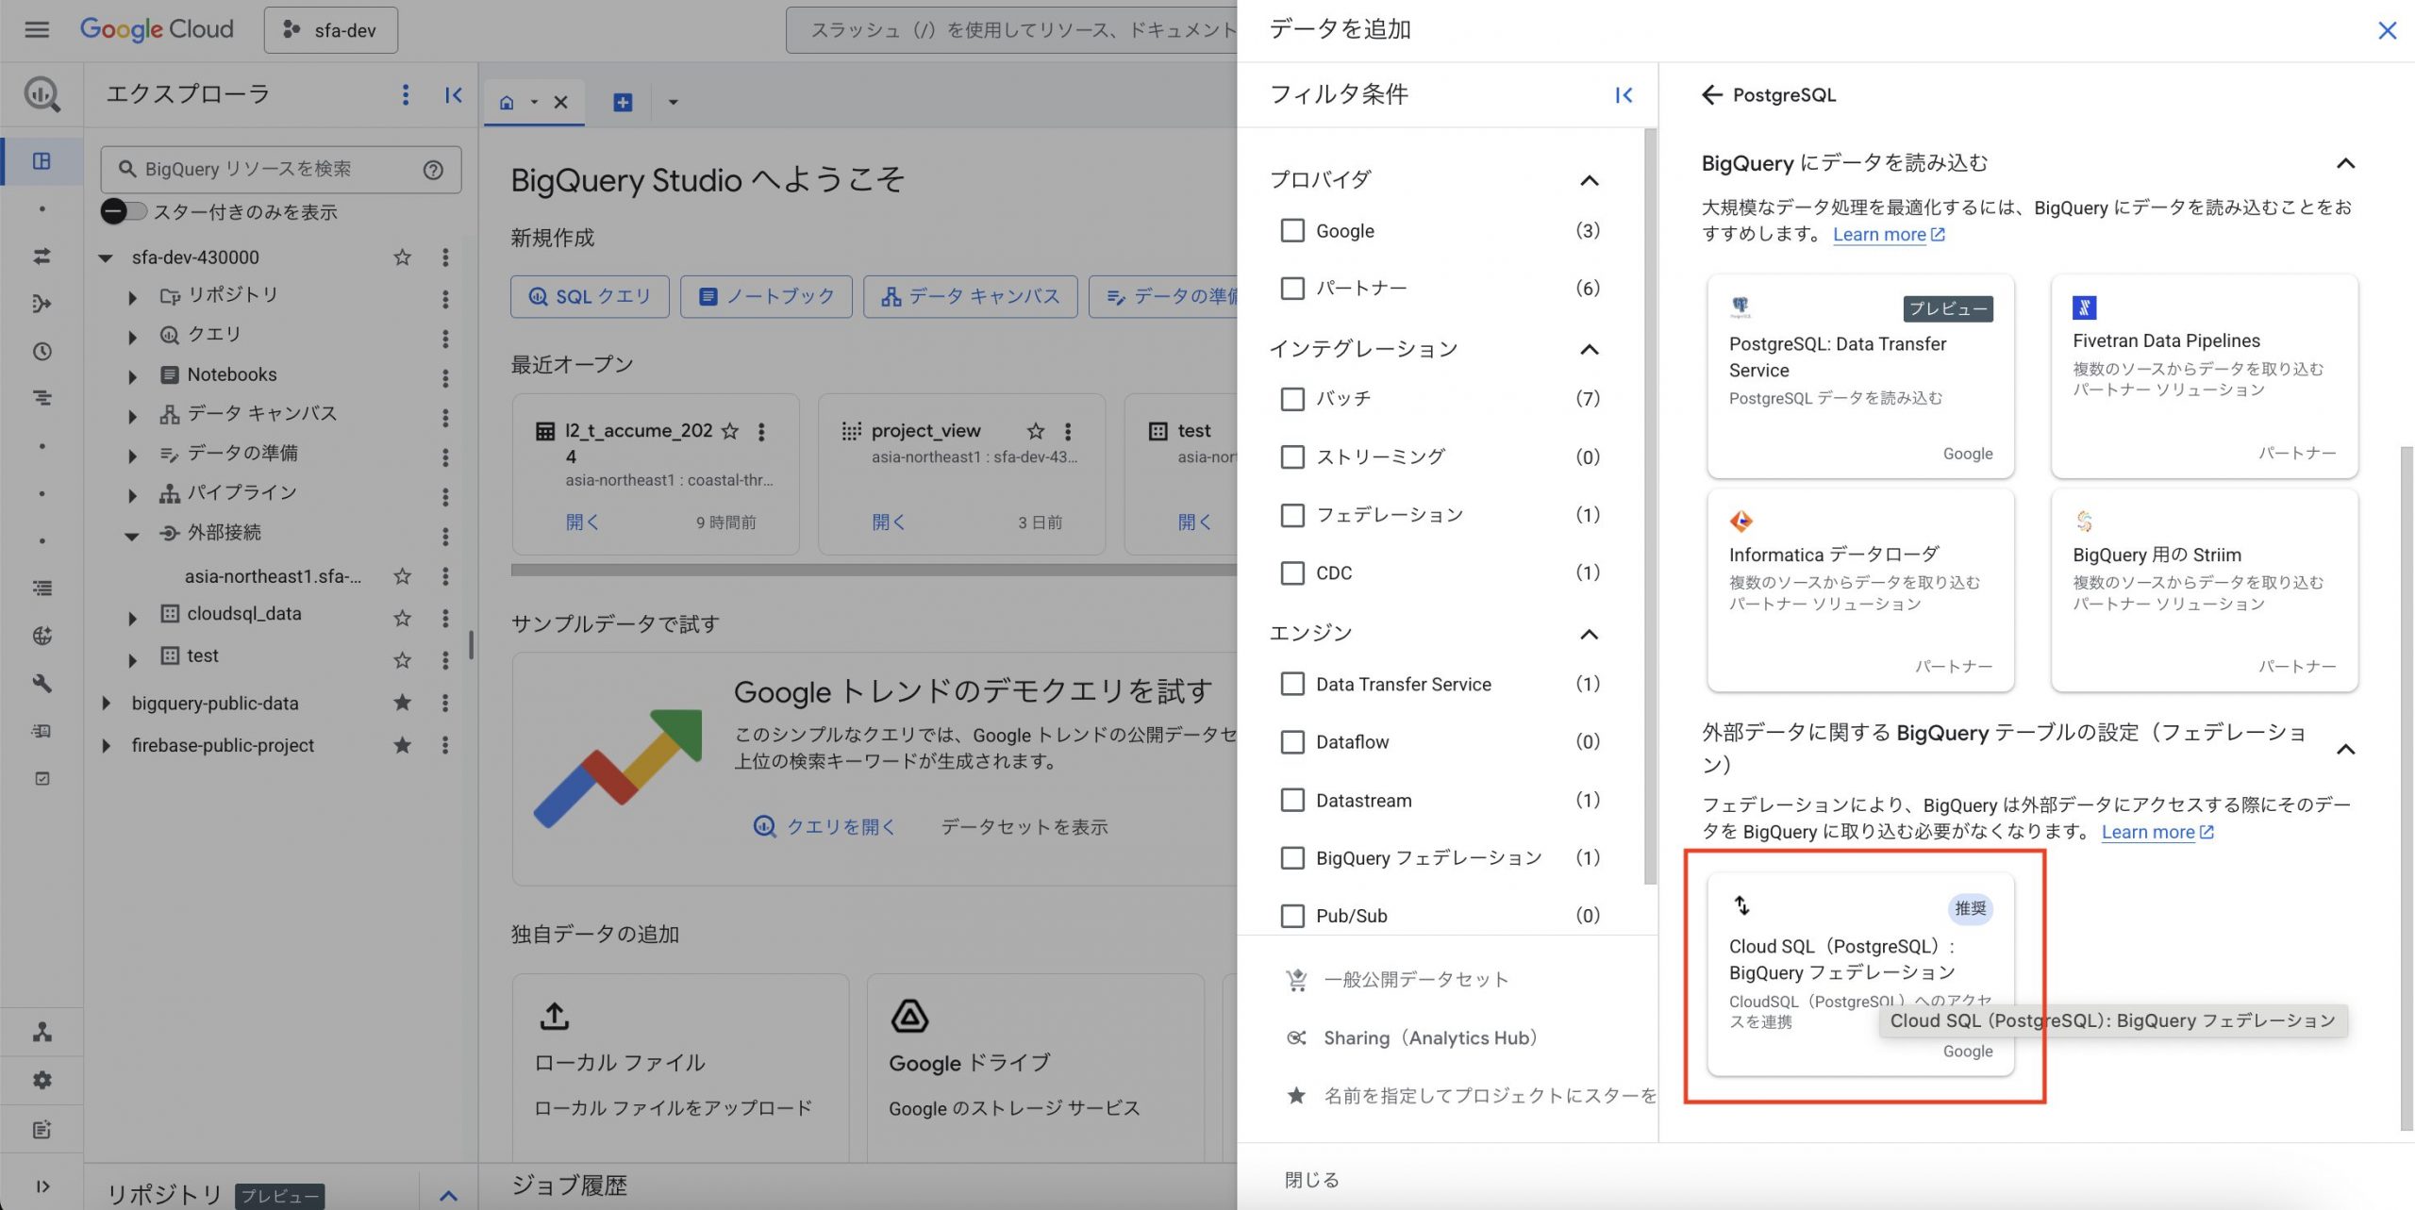Select 名前を指定してプロジェクトにスター entry

coord(1472,1095)
